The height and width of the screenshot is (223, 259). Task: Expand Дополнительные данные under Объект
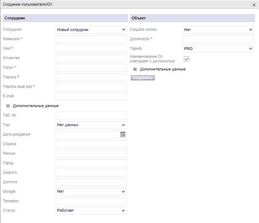pos(135,69)
